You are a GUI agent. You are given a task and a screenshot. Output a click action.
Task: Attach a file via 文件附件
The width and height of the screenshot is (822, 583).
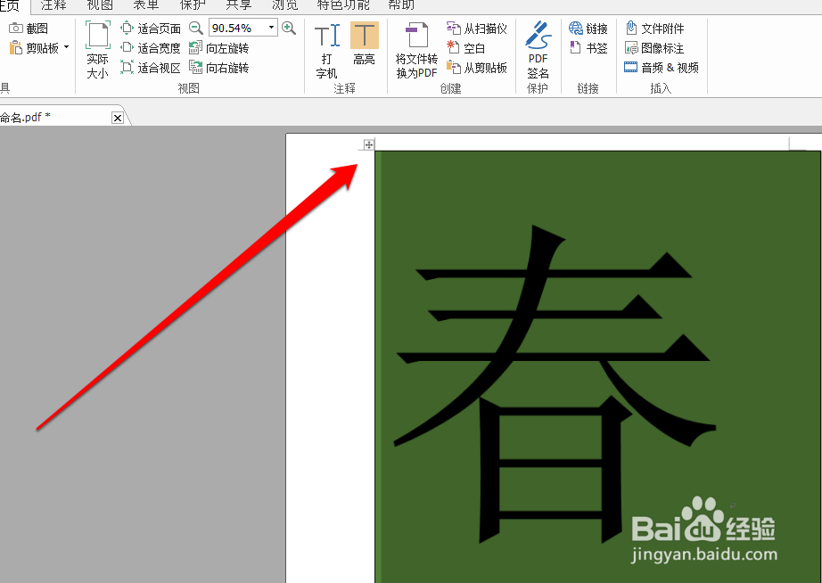point(662,28)
